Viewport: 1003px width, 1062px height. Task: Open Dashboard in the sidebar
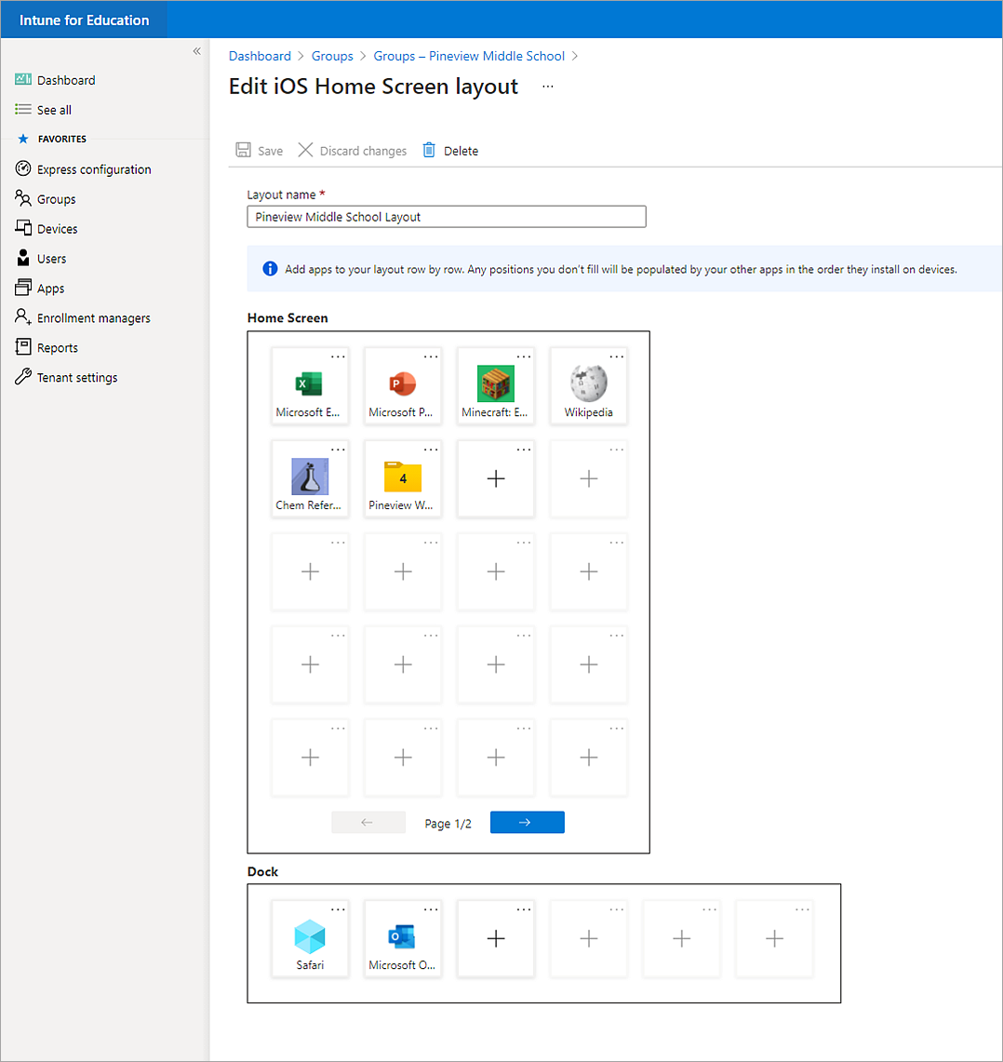pos(66,80)
